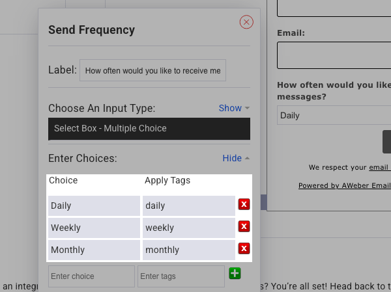The height and width of the screenshot is (292, 391).
Task: Click the Monthly choice field
Action: (x=94, y=250)
